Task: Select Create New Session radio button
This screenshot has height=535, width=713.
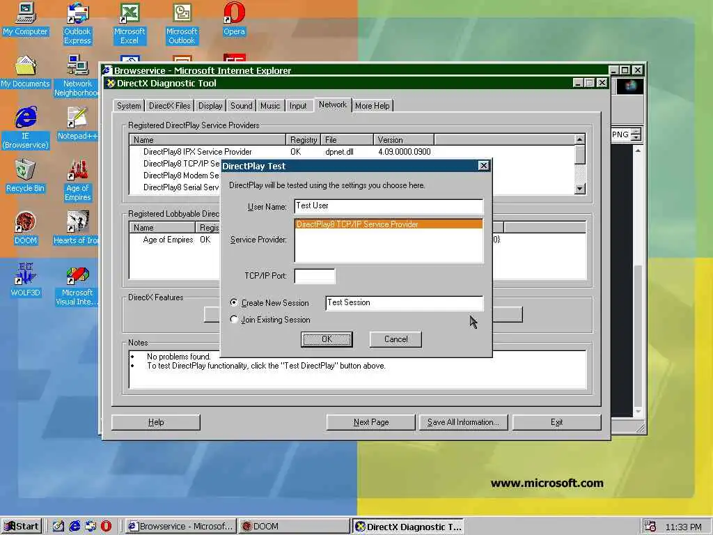Action: (x=234, y=302)
